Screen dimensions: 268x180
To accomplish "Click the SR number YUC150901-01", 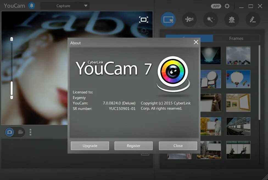I will click(122, 109).
